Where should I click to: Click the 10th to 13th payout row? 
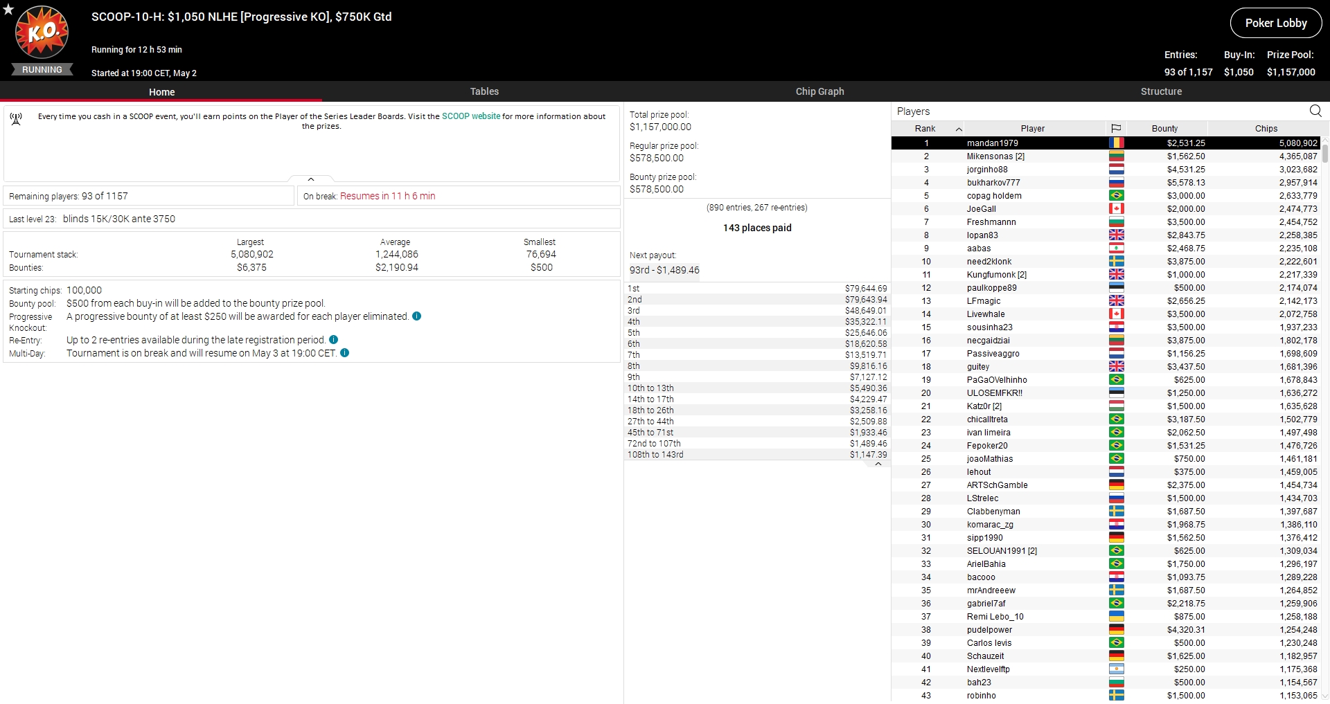[757, 388]
